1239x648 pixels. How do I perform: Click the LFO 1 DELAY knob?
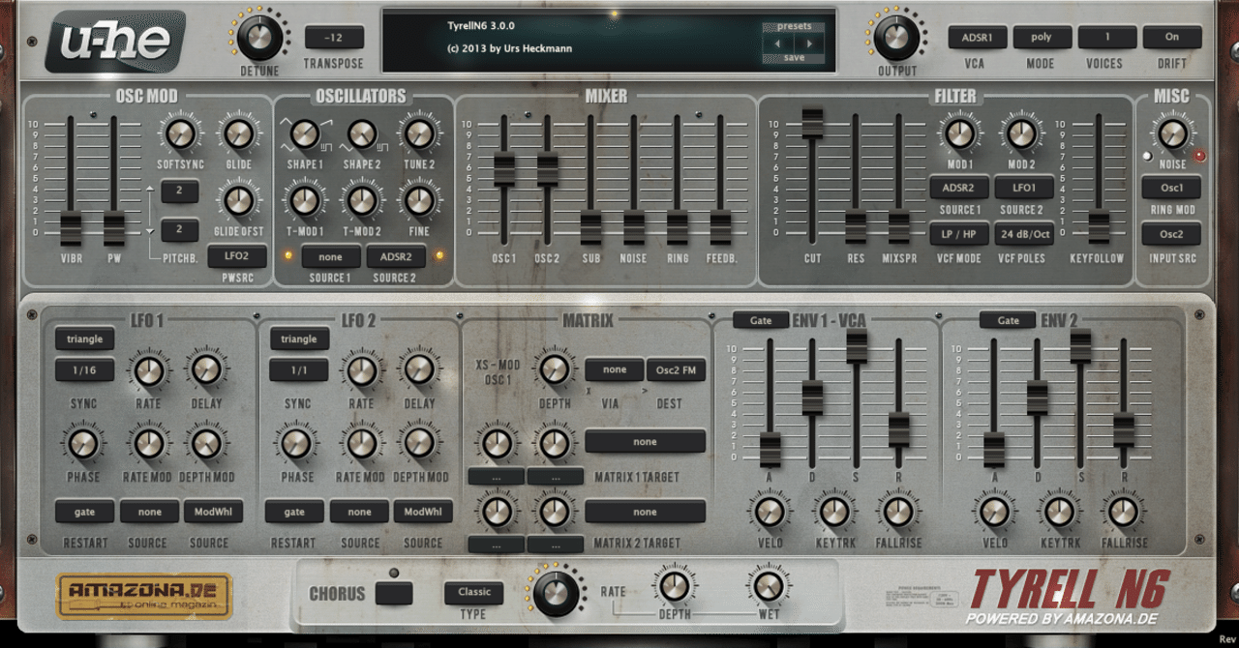tap(205, 370)
